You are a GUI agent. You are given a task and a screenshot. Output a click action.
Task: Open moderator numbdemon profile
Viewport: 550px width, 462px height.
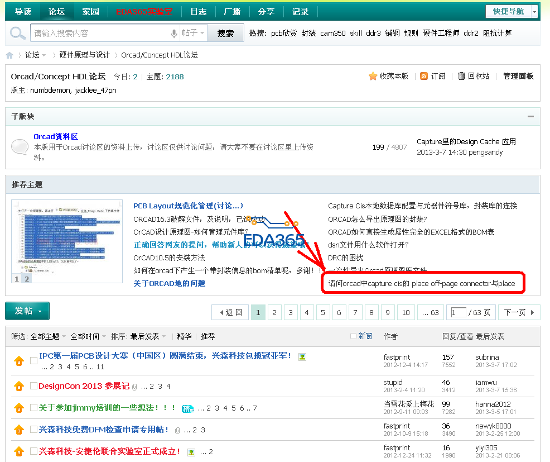click(51, 91)
